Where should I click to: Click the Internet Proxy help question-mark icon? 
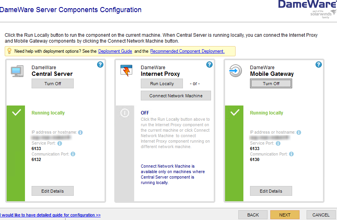coord(209,64)
